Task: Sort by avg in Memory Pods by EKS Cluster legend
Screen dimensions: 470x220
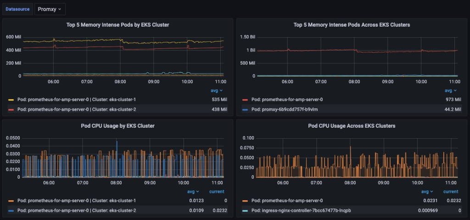Action: click(217, 90)
